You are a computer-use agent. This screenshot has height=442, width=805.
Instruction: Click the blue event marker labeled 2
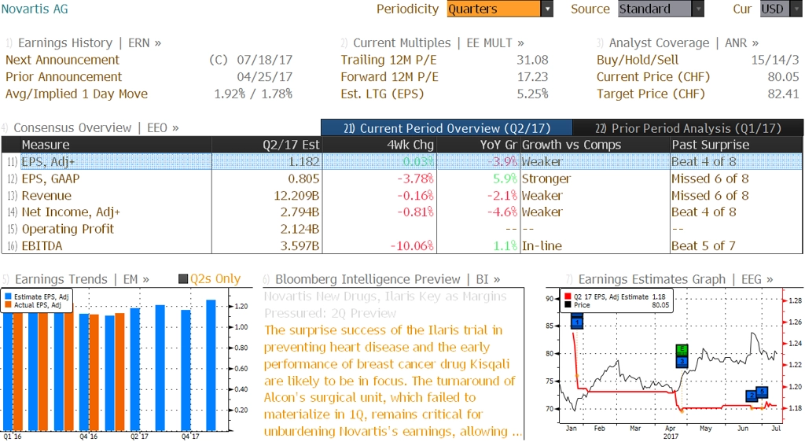(x=752, y=396)
